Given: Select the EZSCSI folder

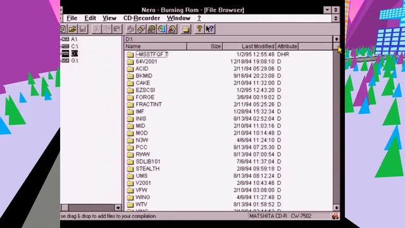Looking at the screenshot, I should (x=141, y=90).
